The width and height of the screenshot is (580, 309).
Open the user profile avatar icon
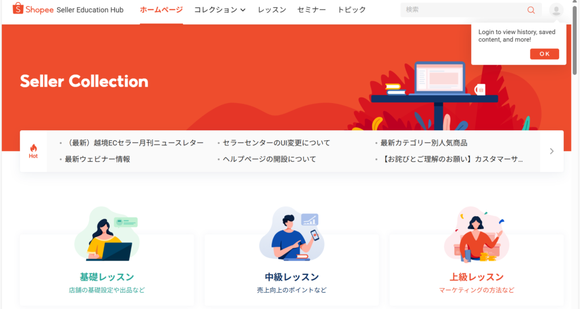pos(556,10)
